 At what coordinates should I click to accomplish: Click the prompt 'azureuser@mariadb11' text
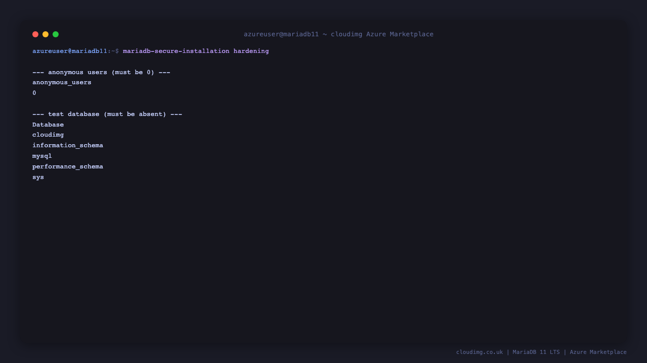click(70, 51)
